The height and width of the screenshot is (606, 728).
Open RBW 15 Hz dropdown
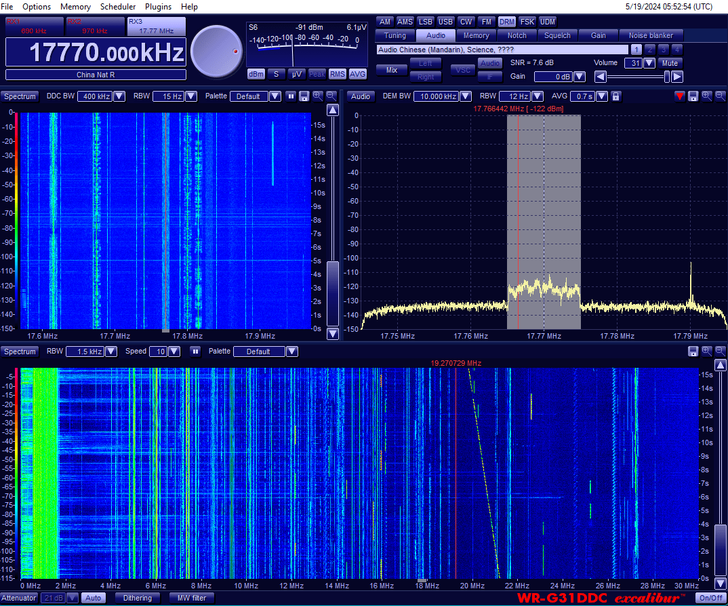191,96
